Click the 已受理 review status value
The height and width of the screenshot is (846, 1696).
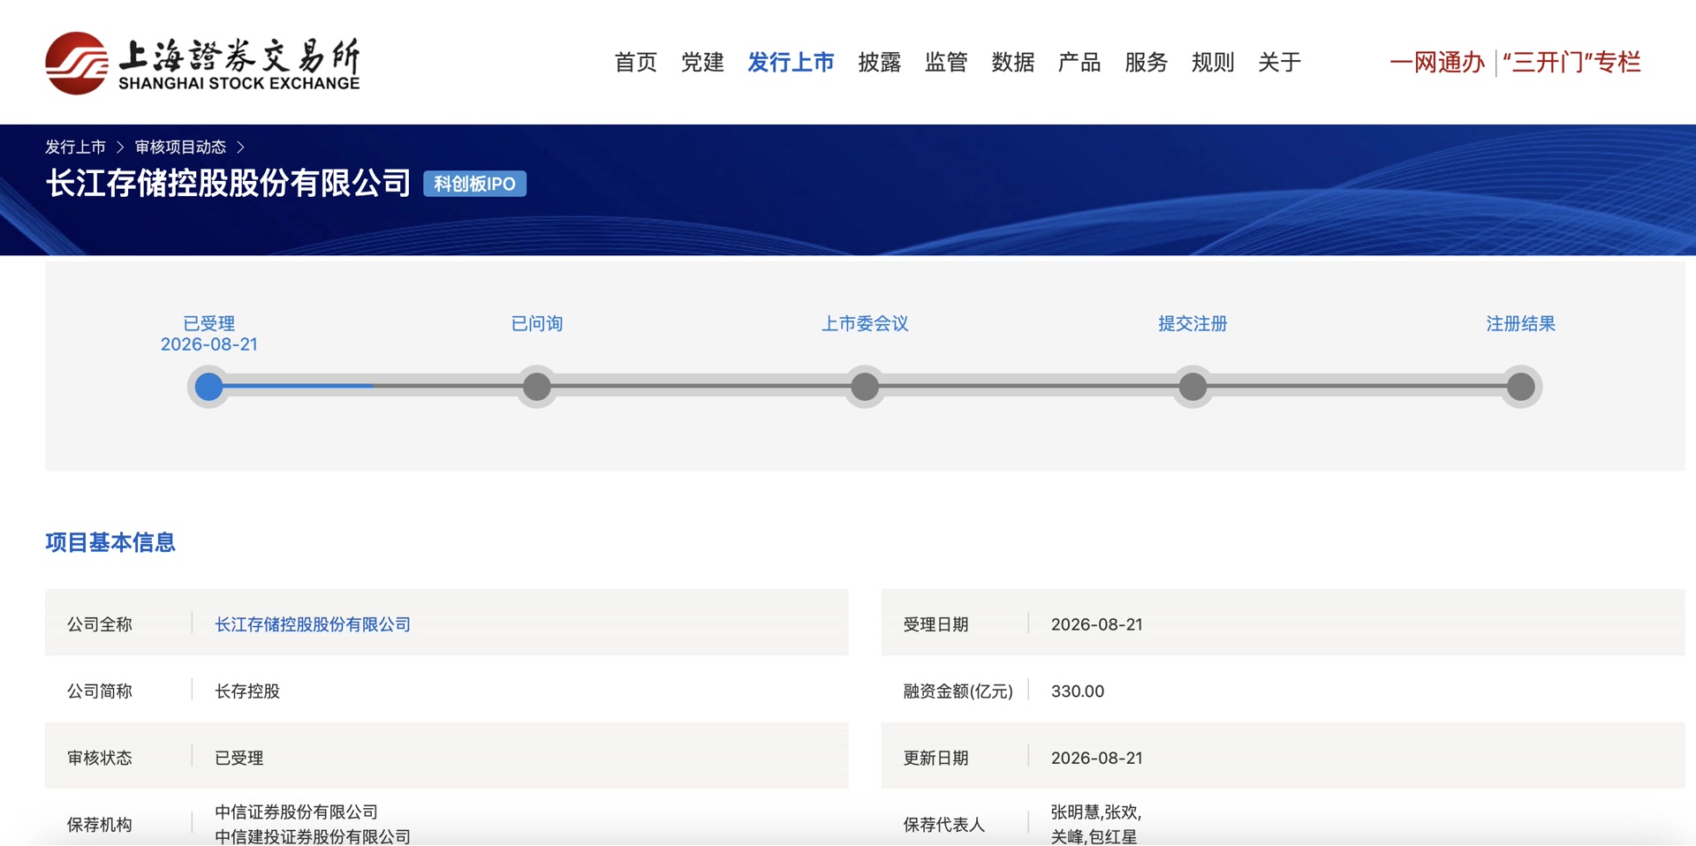[239, 758]
